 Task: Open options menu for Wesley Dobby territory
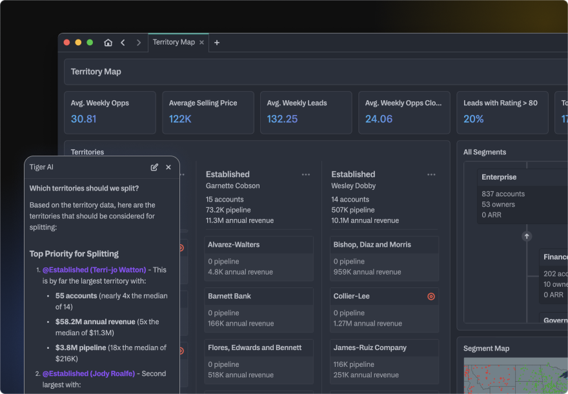coord(431,174)
